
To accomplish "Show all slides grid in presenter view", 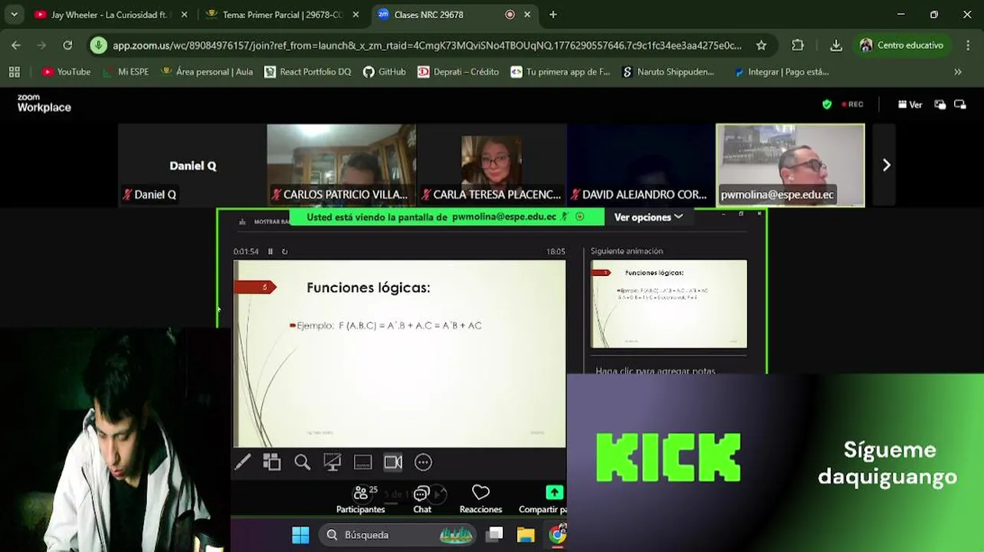I will (x=272, y=462).
